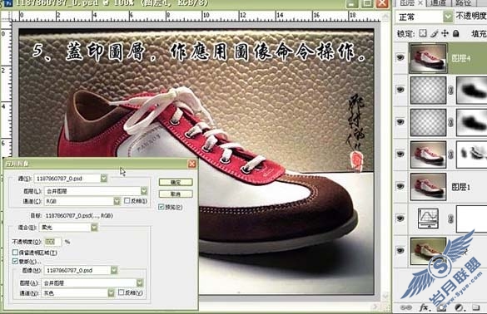This screenshot has width=487, height=314.
Task: Open the mask 图像(M) file dropdown
Action: 114,270
